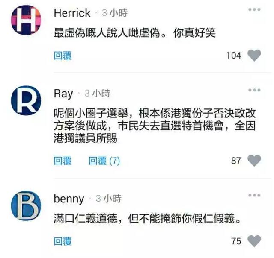Expand the 7 replies under Ray's comment
This screenshot has width=274, height=258.
click(x=104, y=161)
